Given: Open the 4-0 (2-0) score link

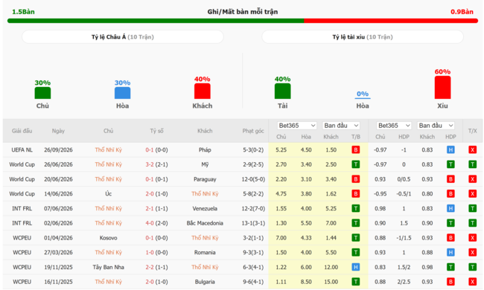Looking at the screenshot, I should point(156,223).
